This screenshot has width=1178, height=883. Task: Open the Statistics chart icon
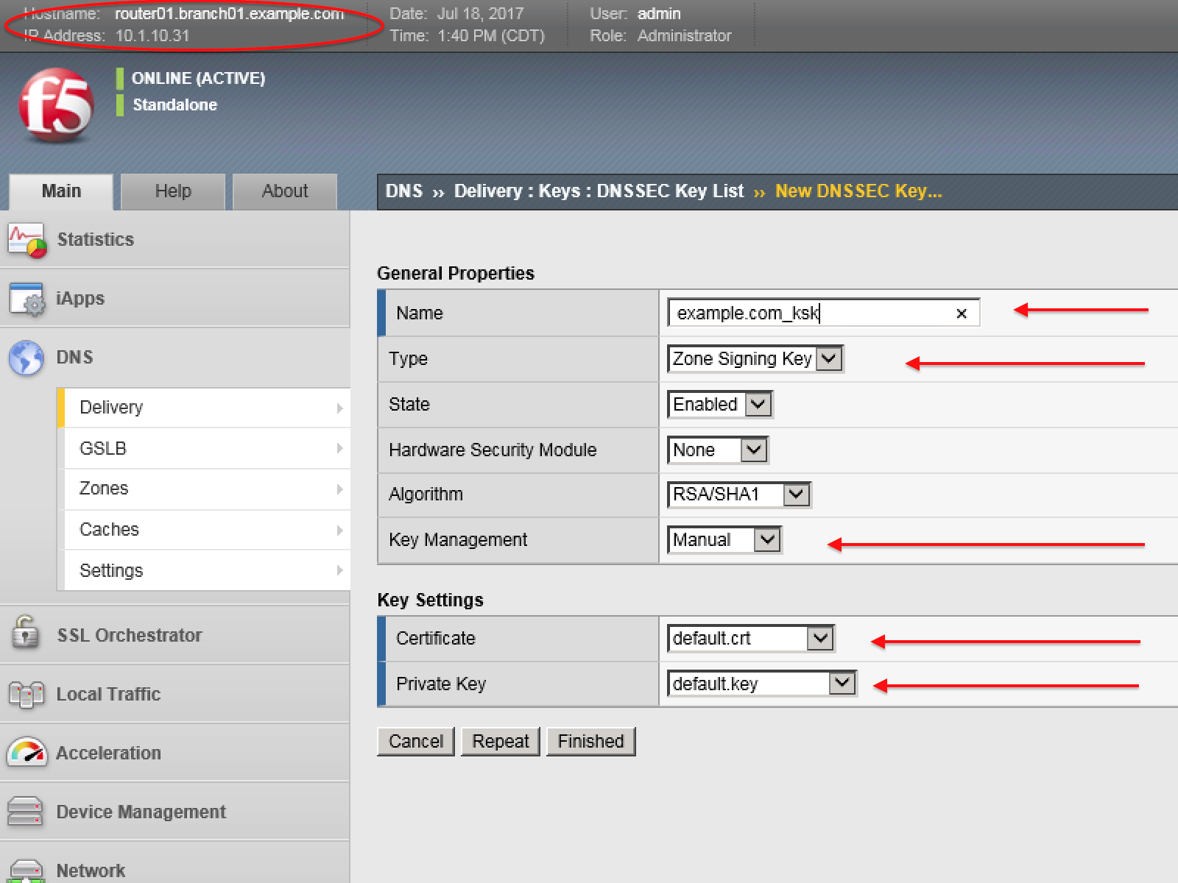(27, 241)
